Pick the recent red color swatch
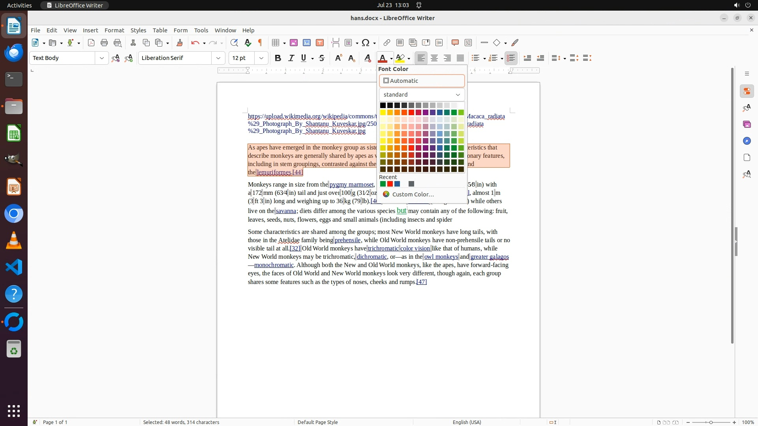758x426 pixels. [390, 184]
